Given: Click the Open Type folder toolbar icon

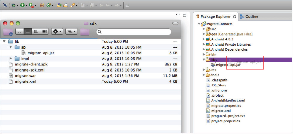Looking at the screenshot, I should (59, 5).
